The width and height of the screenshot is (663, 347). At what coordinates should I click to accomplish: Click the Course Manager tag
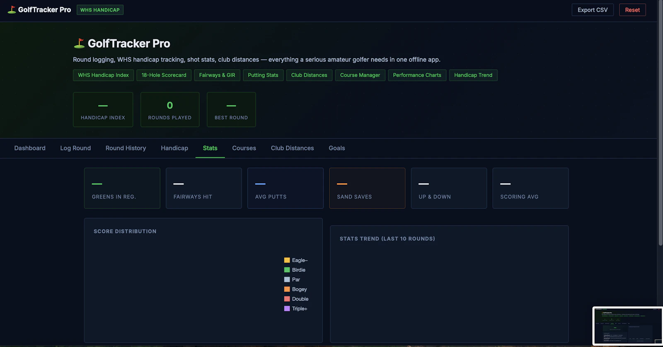point(360,75)
